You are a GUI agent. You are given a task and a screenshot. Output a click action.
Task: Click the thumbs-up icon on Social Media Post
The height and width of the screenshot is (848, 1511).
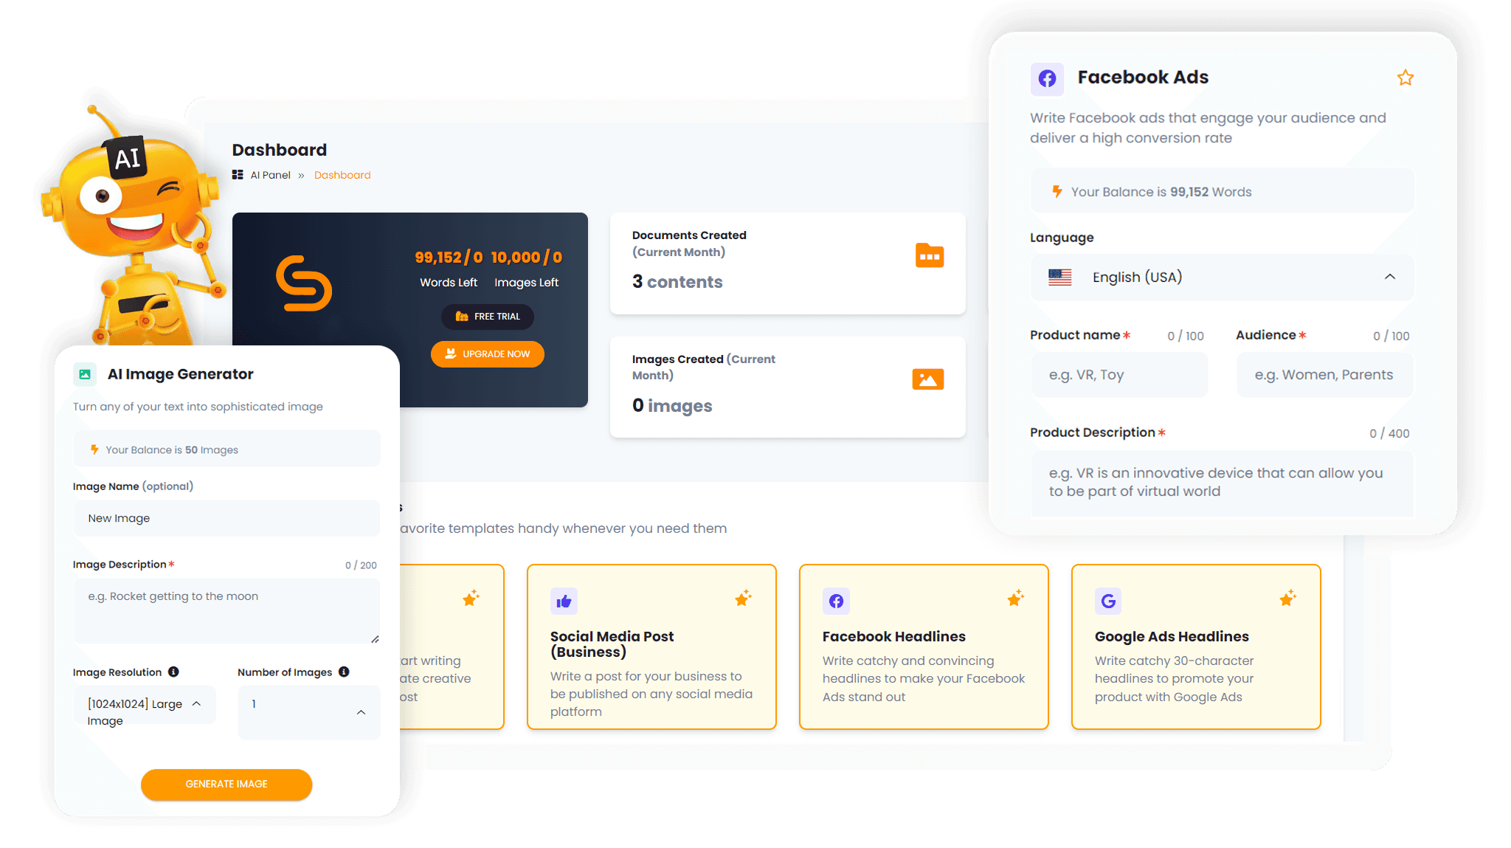point(564,601)
